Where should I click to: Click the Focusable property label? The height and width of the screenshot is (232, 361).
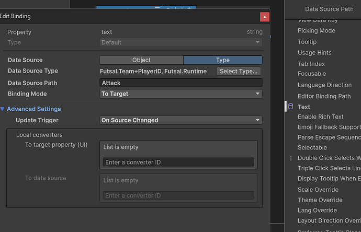(312, 74)
